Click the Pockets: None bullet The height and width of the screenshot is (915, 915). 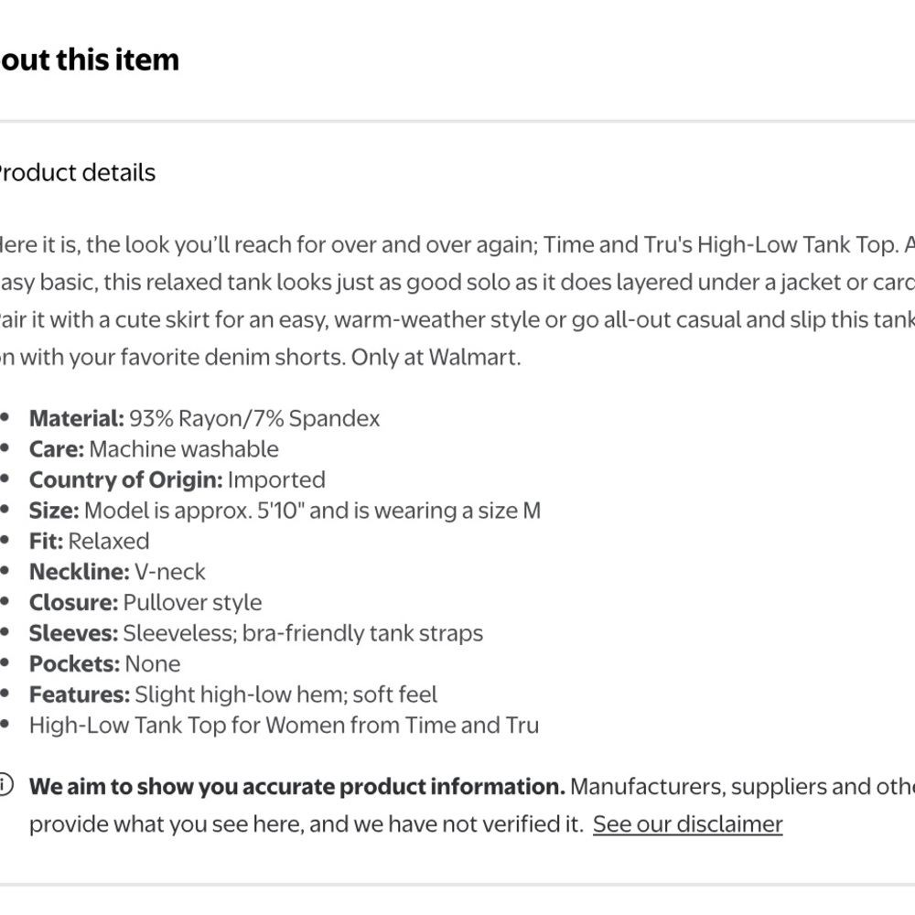(x=105, y=663)
